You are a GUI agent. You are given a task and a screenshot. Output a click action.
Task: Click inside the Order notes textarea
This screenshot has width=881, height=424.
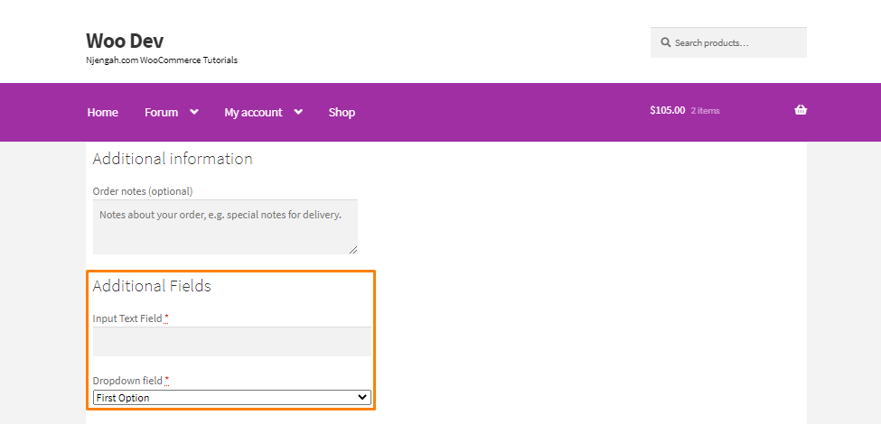(225, 227)
